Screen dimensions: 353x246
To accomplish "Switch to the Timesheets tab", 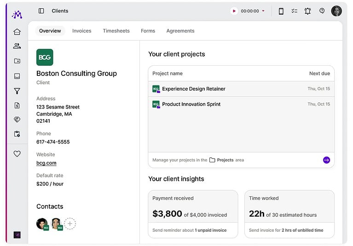I will (x=116, y=31).
